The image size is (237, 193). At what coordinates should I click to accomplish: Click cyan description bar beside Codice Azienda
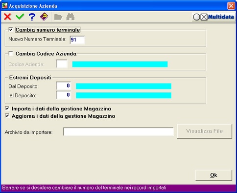[x=120, y=64]
